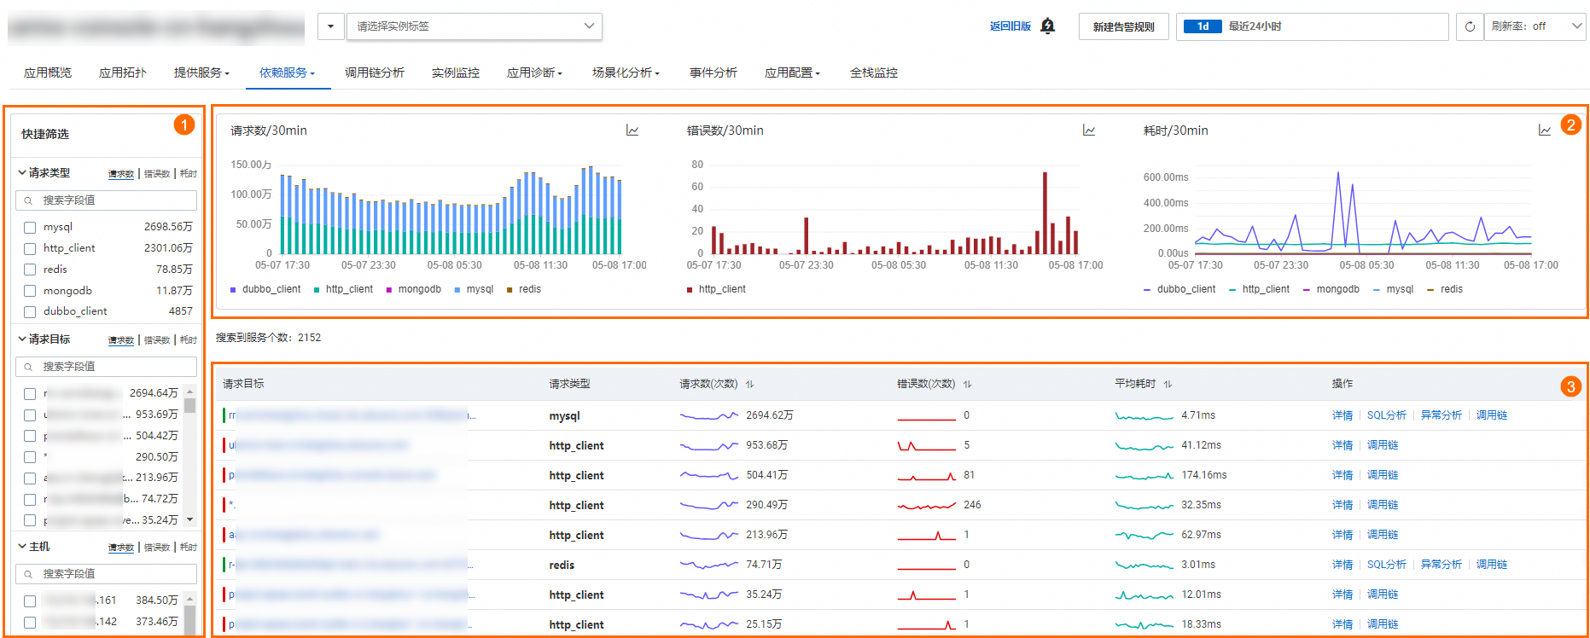Click the chart icon on 请求数/30min panel

632,130
